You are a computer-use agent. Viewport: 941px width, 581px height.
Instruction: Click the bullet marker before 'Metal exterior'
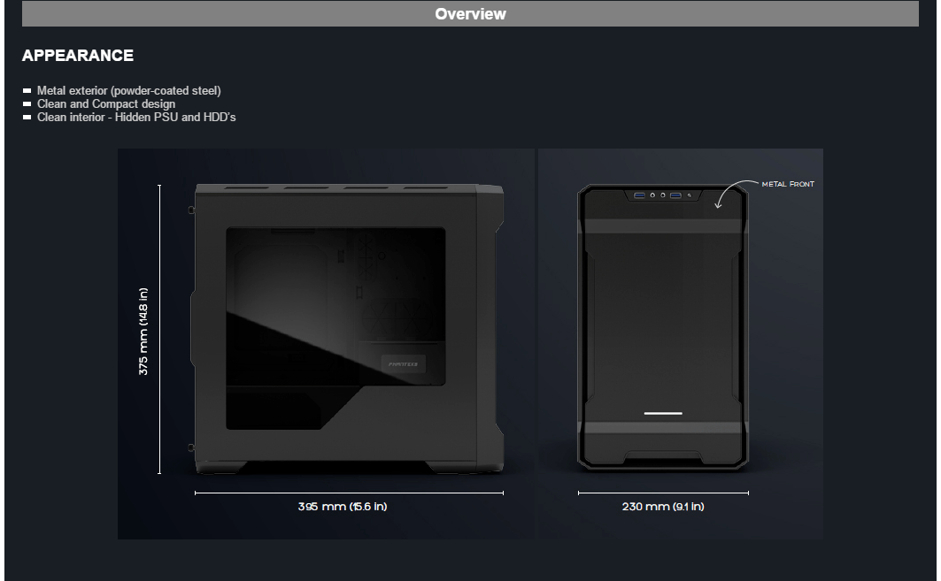click(27, 91)
